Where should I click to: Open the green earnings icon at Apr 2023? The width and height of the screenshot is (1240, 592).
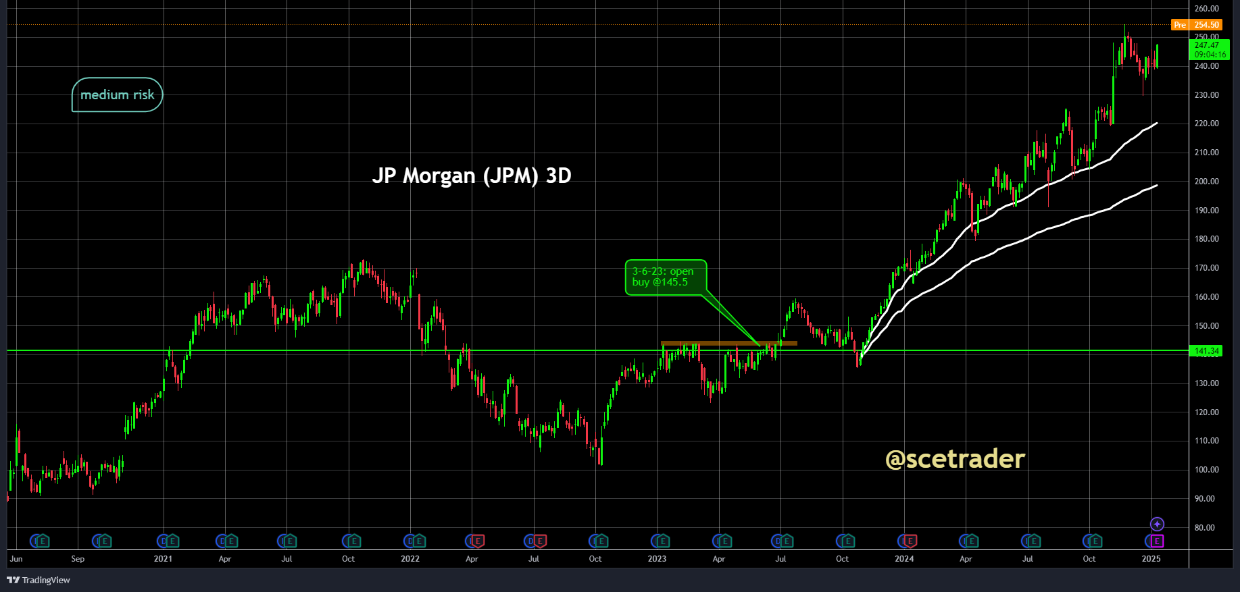724,541
